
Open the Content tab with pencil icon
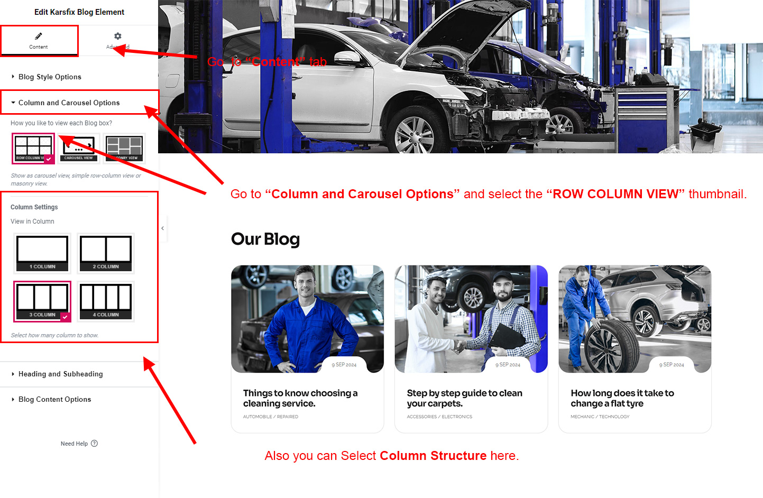[39, 40]
